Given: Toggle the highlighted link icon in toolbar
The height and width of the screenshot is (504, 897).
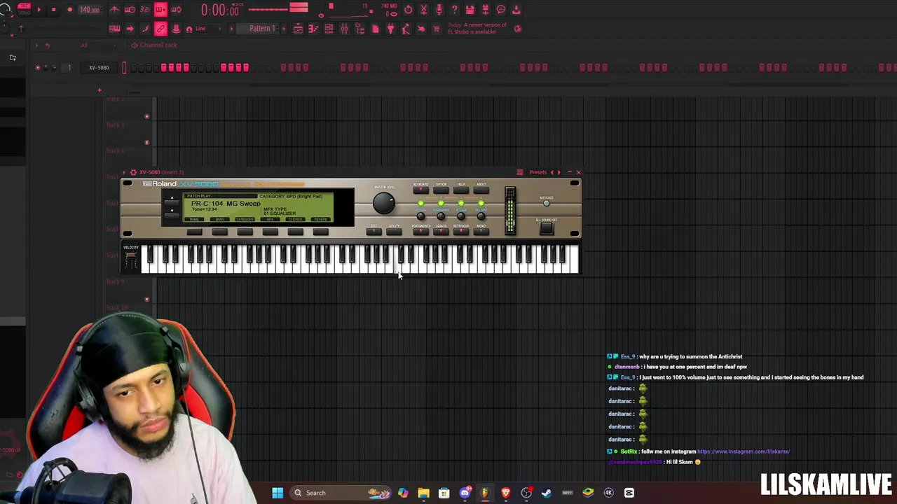Looking at the screenshot, I should [160, 29].
